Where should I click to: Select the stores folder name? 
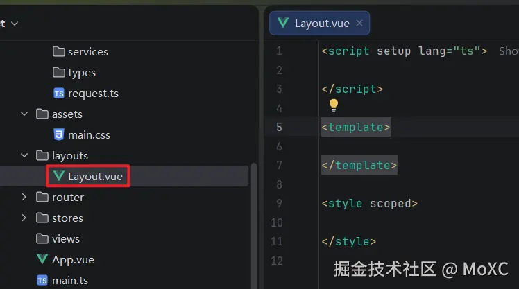click(67, 218)
